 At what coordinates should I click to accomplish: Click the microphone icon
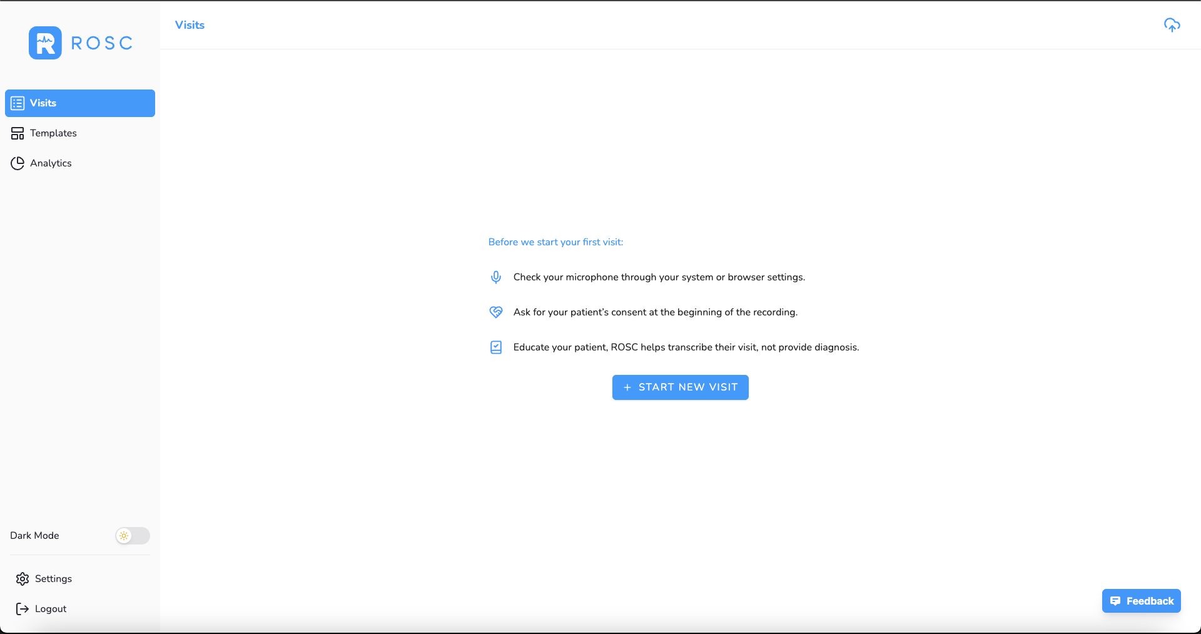pyautogui.click(x=495, y=277)
